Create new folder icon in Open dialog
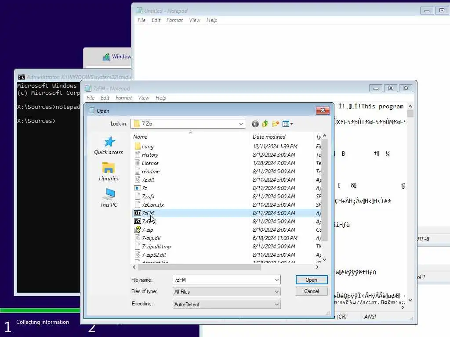The image size is (450, 337). tap(276, 124)
